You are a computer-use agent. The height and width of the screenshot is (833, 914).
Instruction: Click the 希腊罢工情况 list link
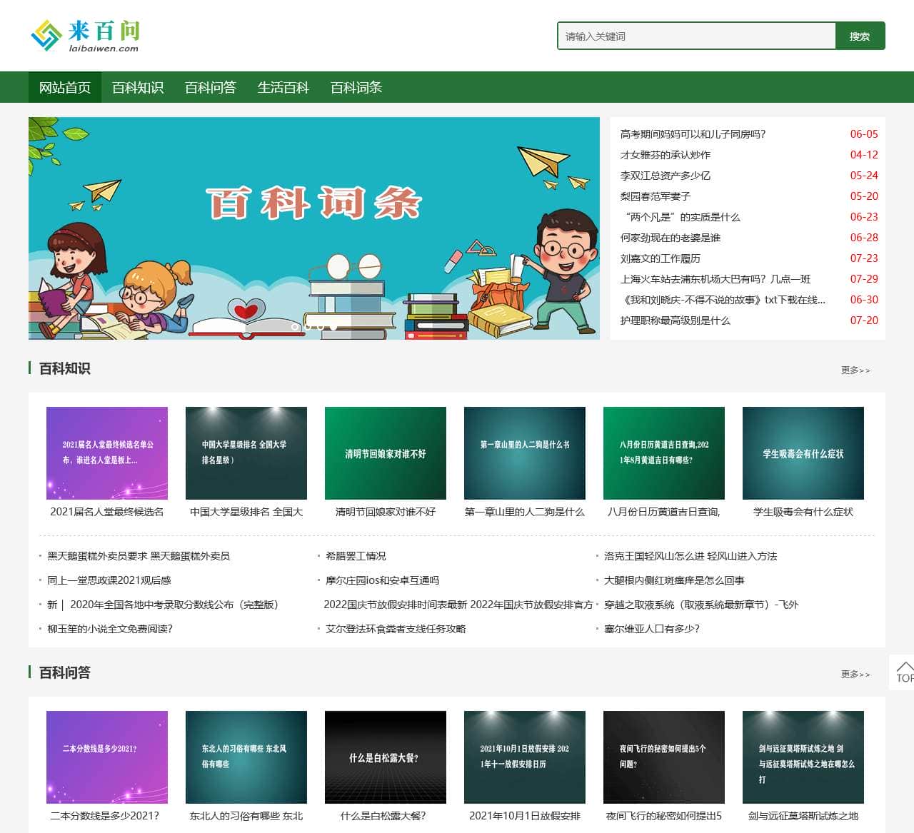click(x=356, y=556)
